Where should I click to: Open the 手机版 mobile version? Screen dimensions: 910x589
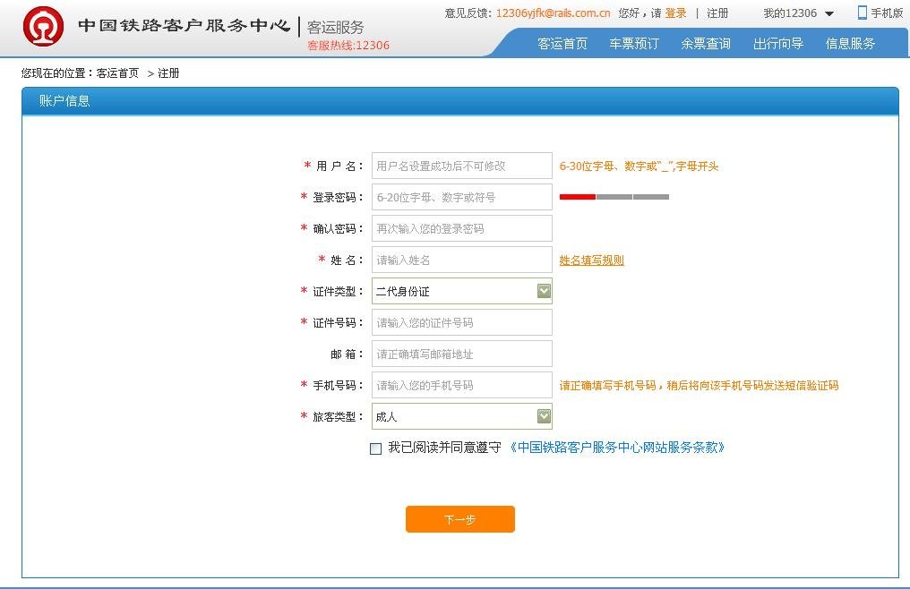[x=883, y=12]
